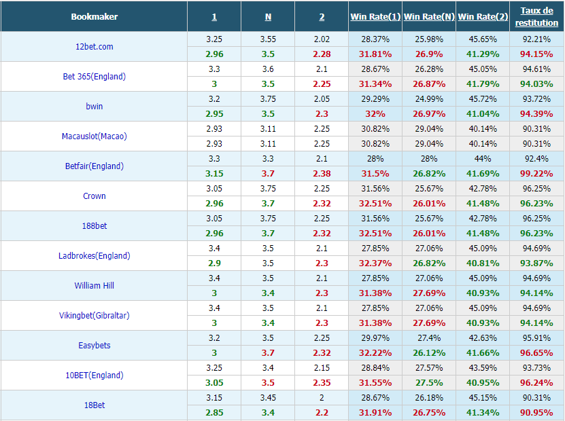Open the Macauslot(Macao) bookmaker link
Viewport: 565px width, 421px height.
click(x=94, y=136)
